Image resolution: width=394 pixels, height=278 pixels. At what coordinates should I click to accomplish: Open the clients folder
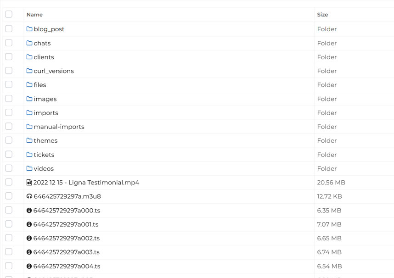pyautogui.click(x=44, y=57)
